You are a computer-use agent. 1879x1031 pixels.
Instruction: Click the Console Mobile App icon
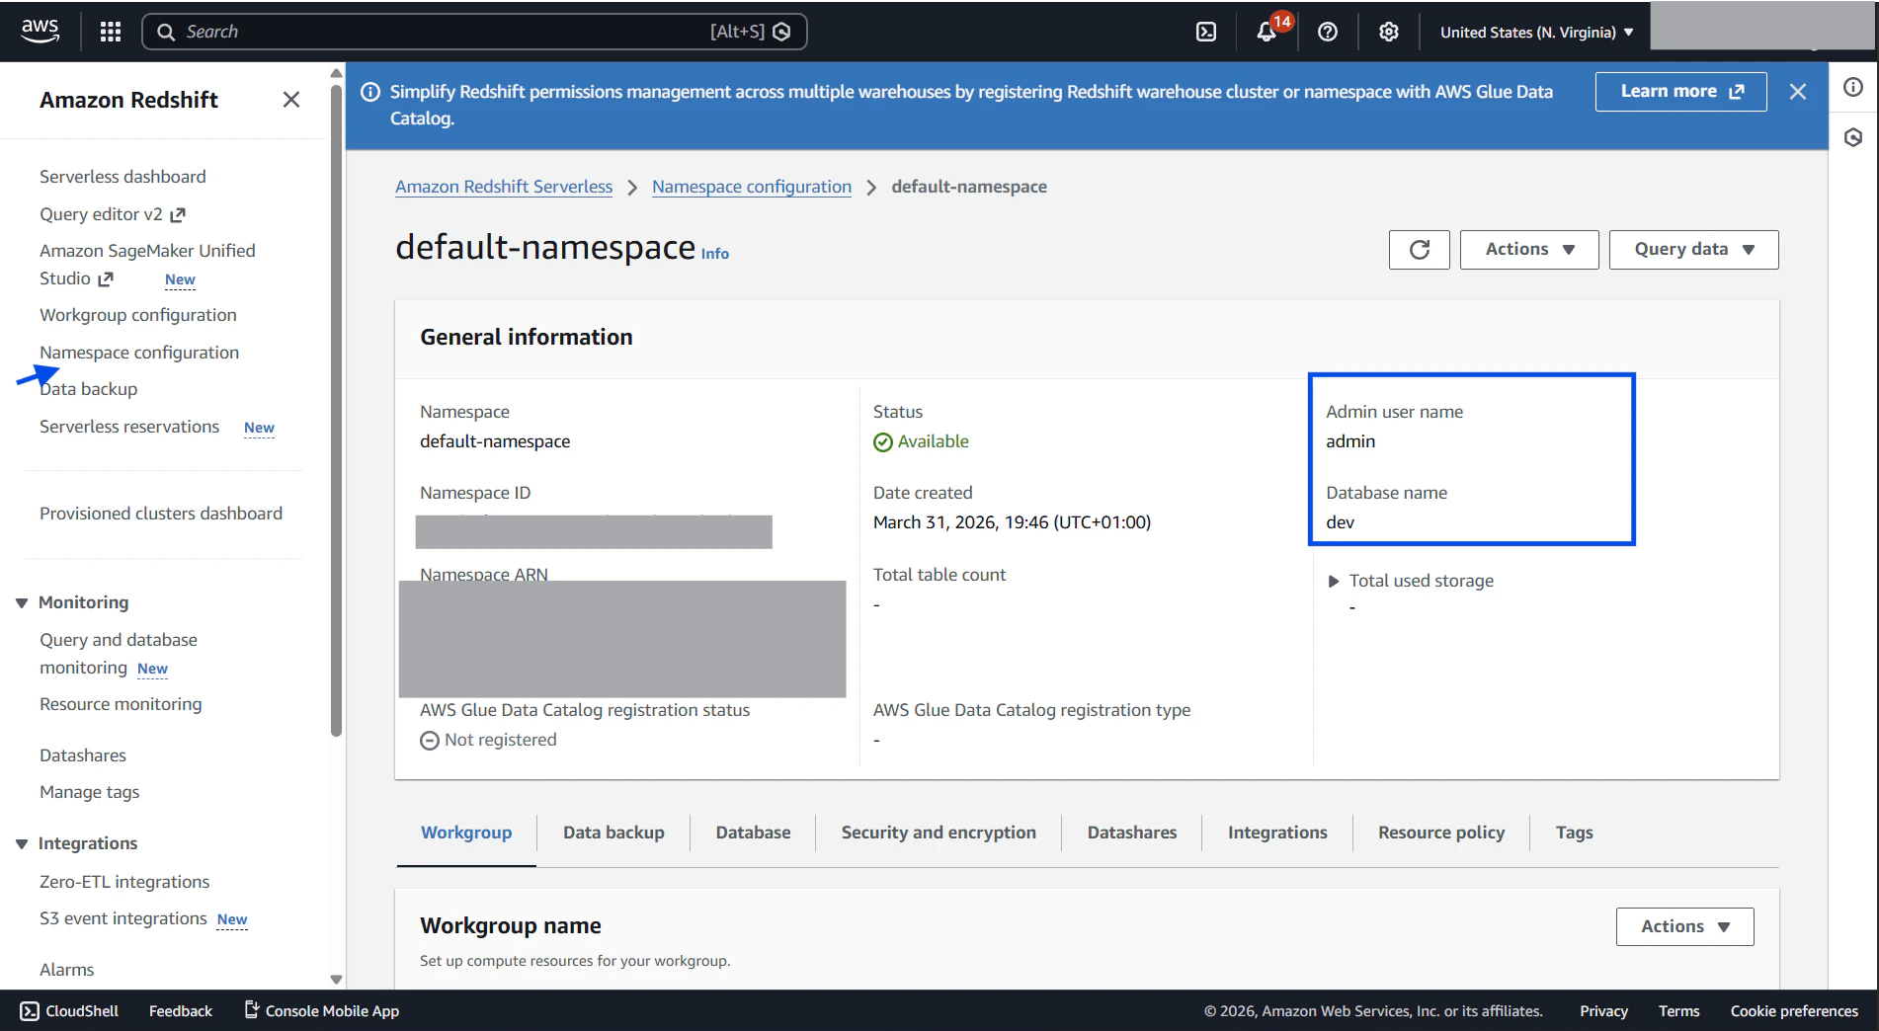tap(252, 1009)
